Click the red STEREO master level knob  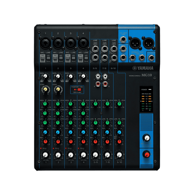point(147,155)
